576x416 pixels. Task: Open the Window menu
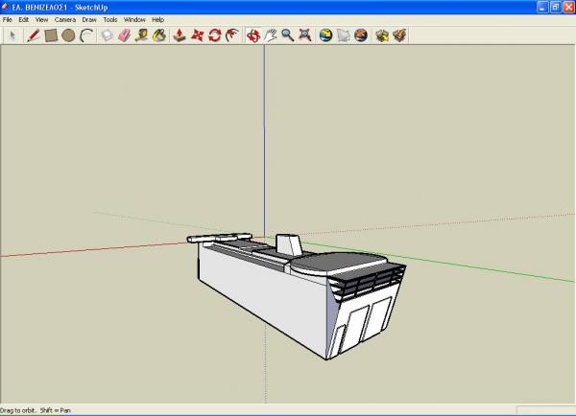coord(134,19)
